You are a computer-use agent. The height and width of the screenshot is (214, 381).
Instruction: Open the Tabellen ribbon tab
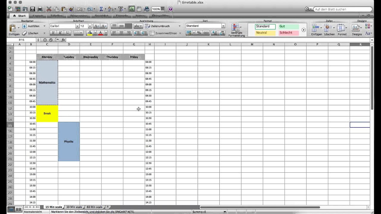[57, 16]
